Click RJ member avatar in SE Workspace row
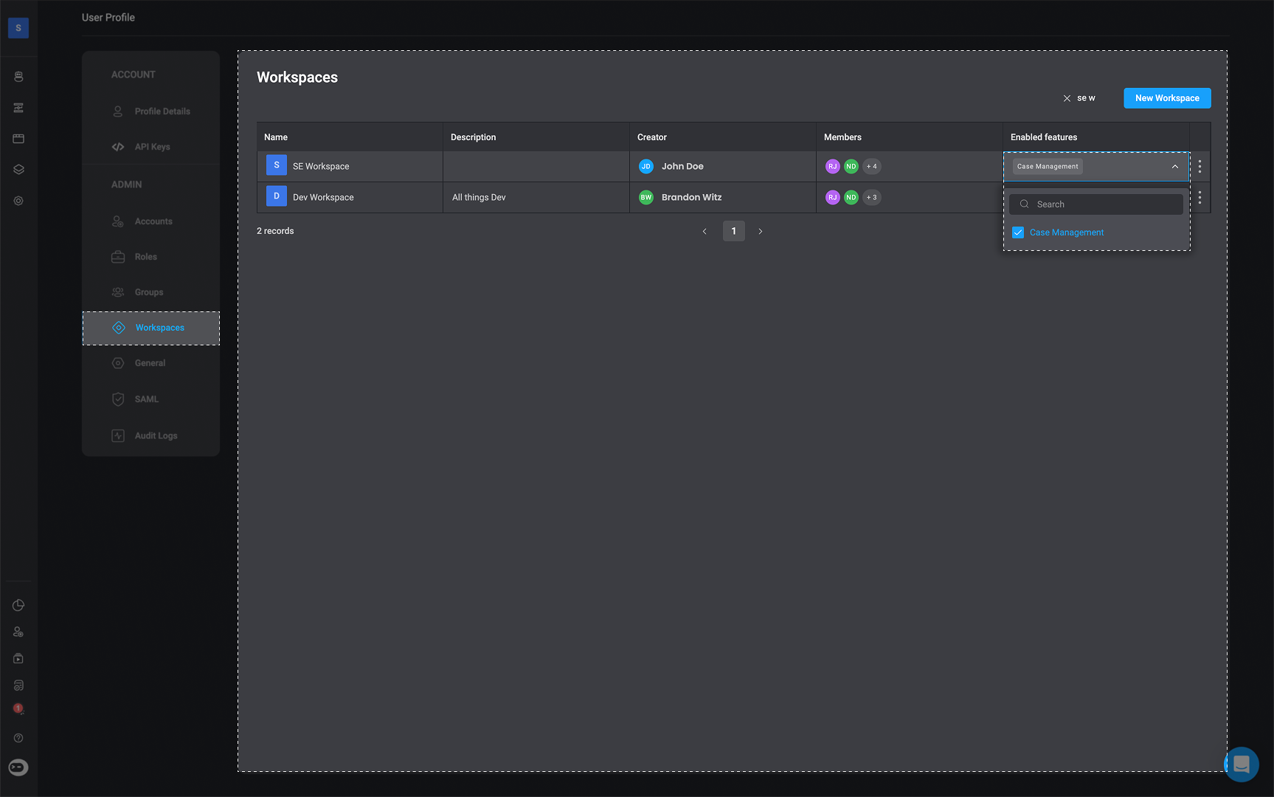 click(x=833, y=166)
